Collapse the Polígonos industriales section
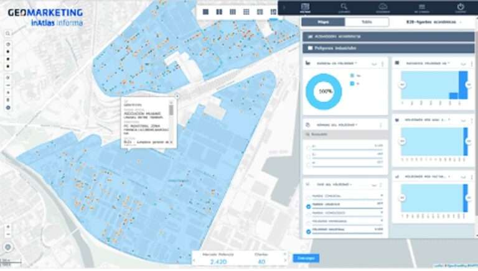The height and width of the screenshot is (271, 478). pyautogui.click(x=387, y=48)
